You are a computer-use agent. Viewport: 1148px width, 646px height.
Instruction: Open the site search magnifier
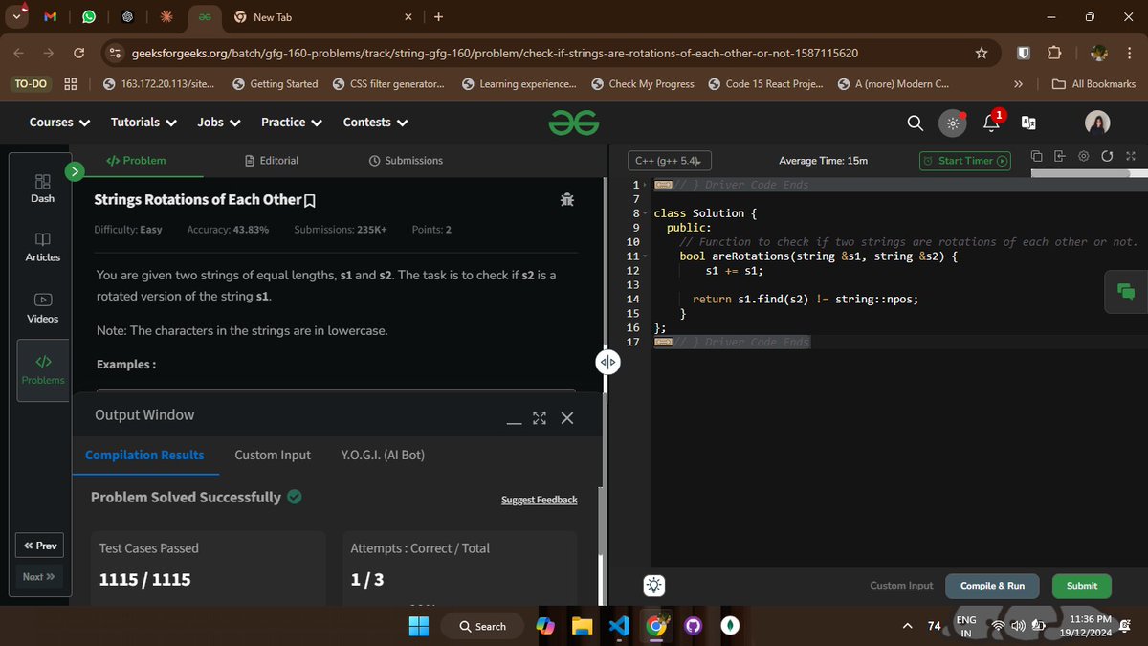[915, 123]
